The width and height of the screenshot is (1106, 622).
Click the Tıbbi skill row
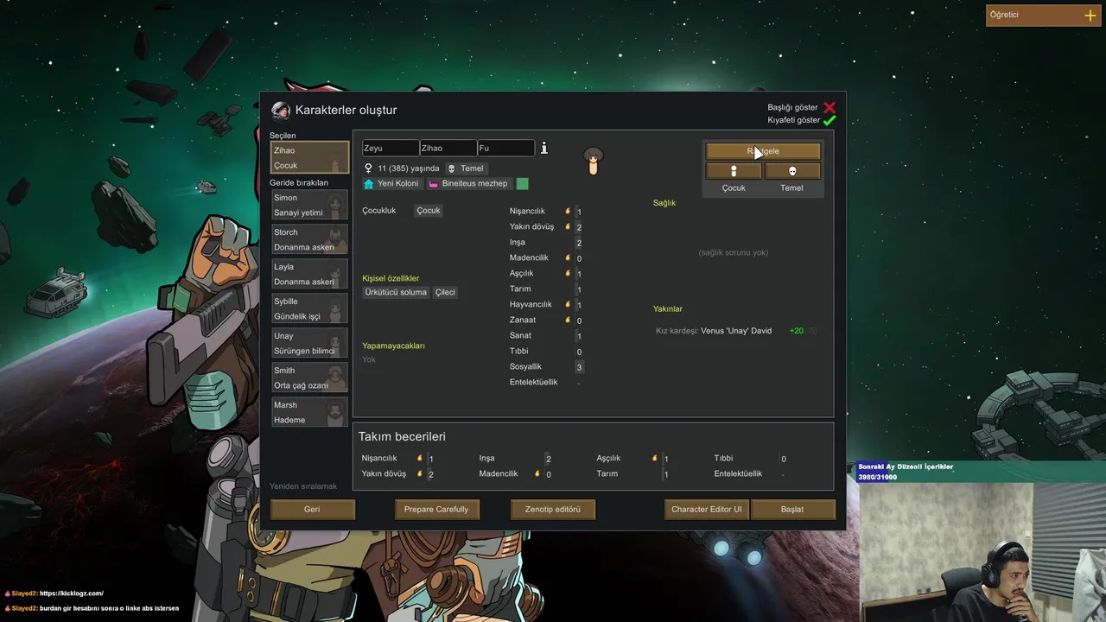[x=547, y=351]
